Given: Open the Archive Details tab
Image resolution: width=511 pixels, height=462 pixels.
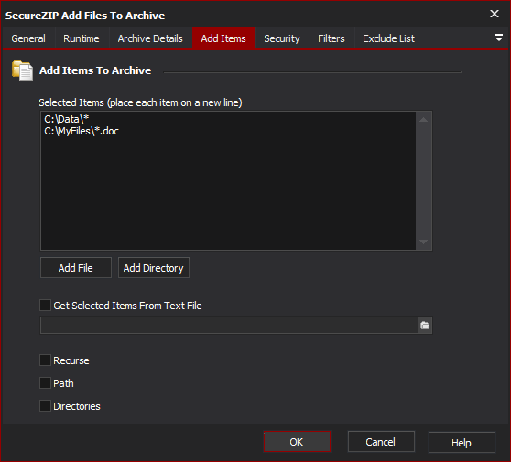Looking at the screenshot, I should pos(150,38).
